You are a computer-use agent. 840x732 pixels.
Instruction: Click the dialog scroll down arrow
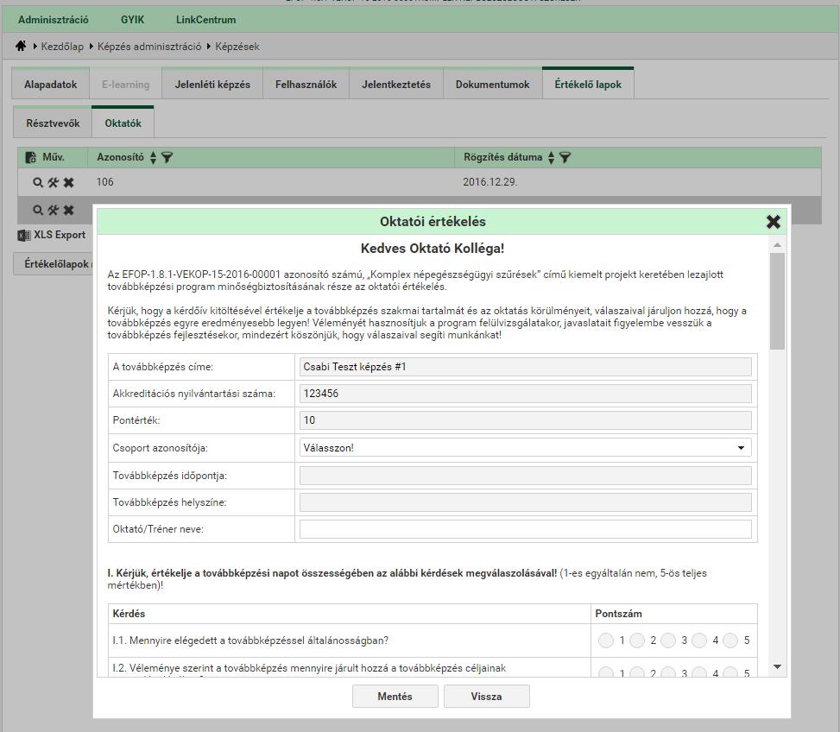click(777, 666)
